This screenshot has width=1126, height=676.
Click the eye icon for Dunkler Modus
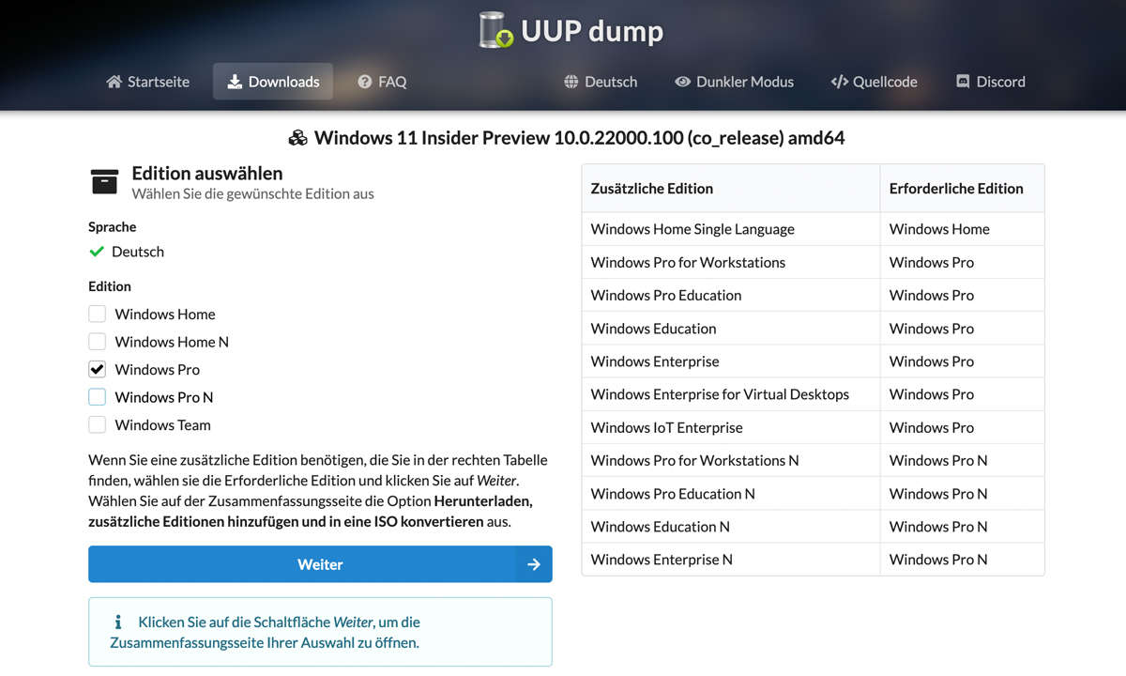point(682,82)
